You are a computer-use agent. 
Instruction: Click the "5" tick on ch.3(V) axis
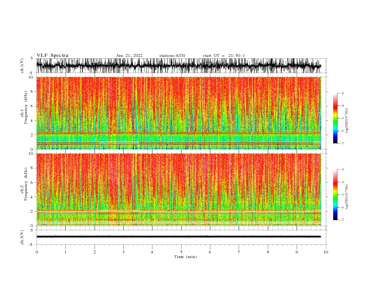32,230
